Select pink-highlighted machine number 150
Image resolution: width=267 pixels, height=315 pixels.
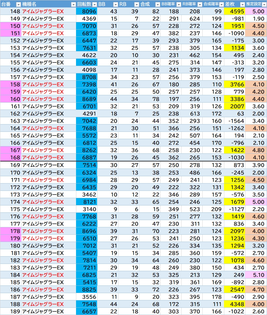(11, 26)
